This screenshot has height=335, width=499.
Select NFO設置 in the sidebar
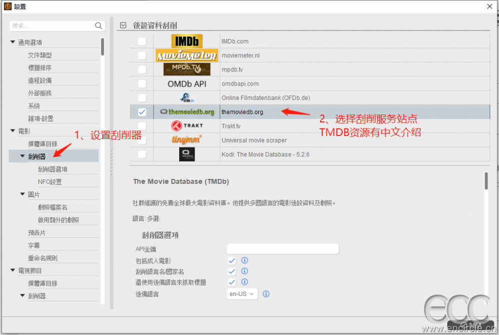(50, 182)
